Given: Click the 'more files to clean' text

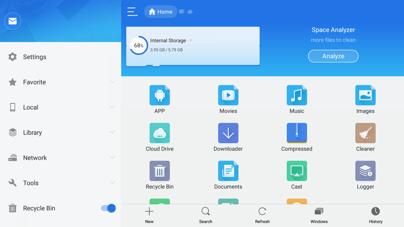Looking at the screenshot, I should point(333,40).
